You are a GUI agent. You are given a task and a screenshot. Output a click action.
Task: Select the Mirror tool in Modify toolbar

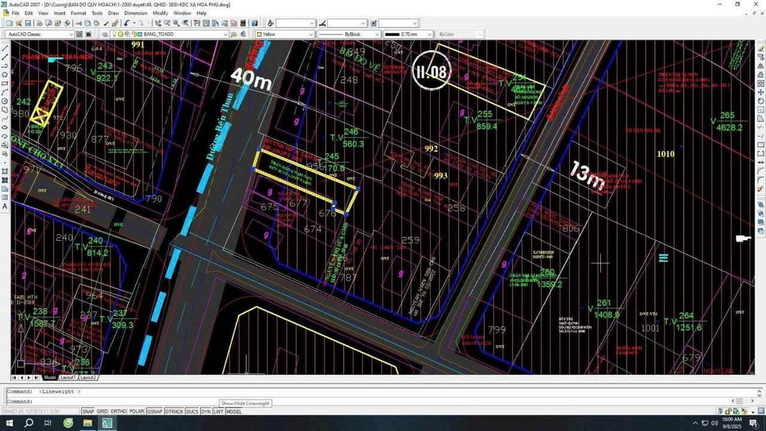tap(761, 66)
